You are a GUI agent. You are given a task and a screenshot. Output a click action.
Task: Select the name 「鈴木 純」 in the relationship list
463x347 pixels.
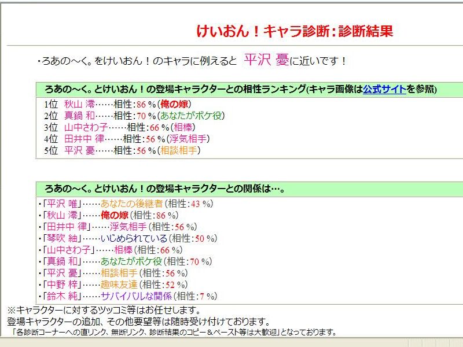coord(62,296)
